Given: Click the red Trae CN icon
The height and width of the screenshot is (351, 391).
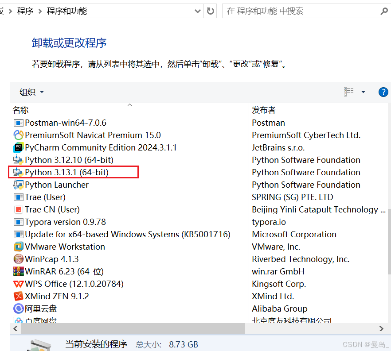Looking at the screenshot, I should pyautogui.click(x=18, y=210).
